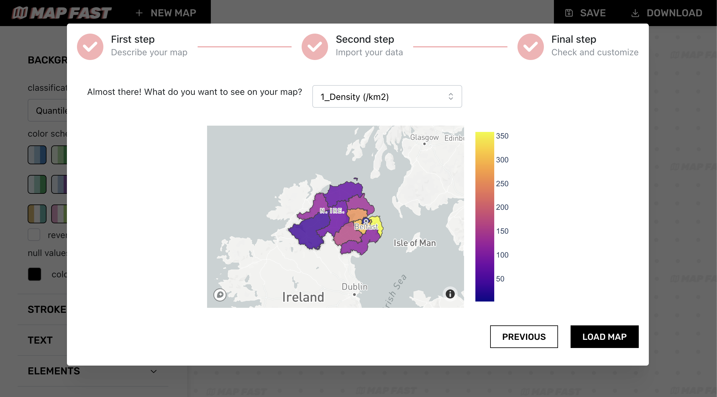Image resolution: width=717 pixels, height=397 pixels.
Task: Open the black null values color picker
Action: (x=35, y=274)
